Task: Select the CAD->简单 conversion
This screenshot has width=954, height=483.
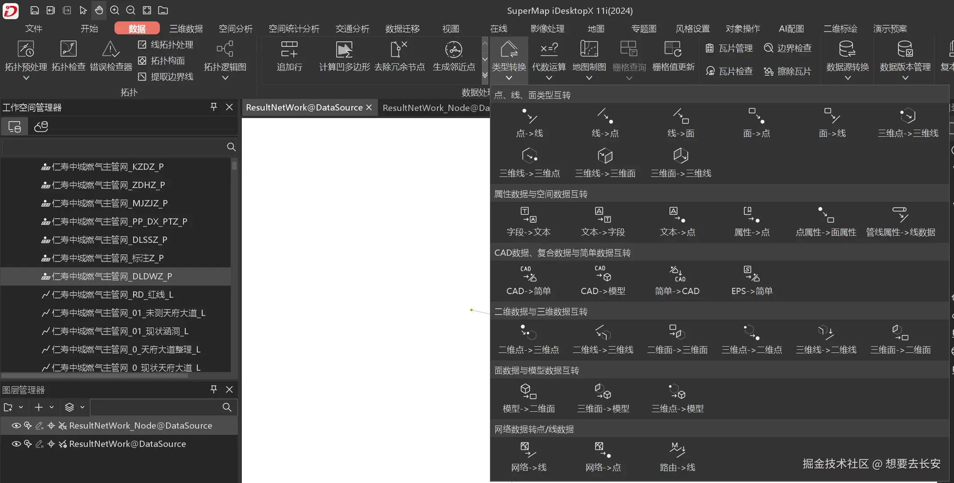Action: pos(529,280)
